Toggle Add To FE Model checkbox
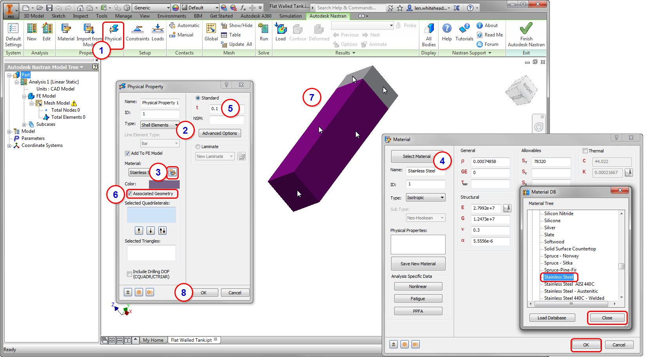 click(127, 153)
